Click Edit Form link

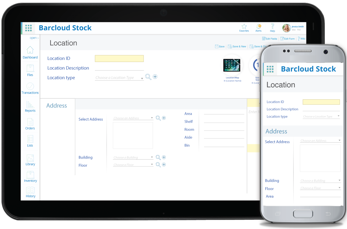pyautogui.click(x=287, y=39)
